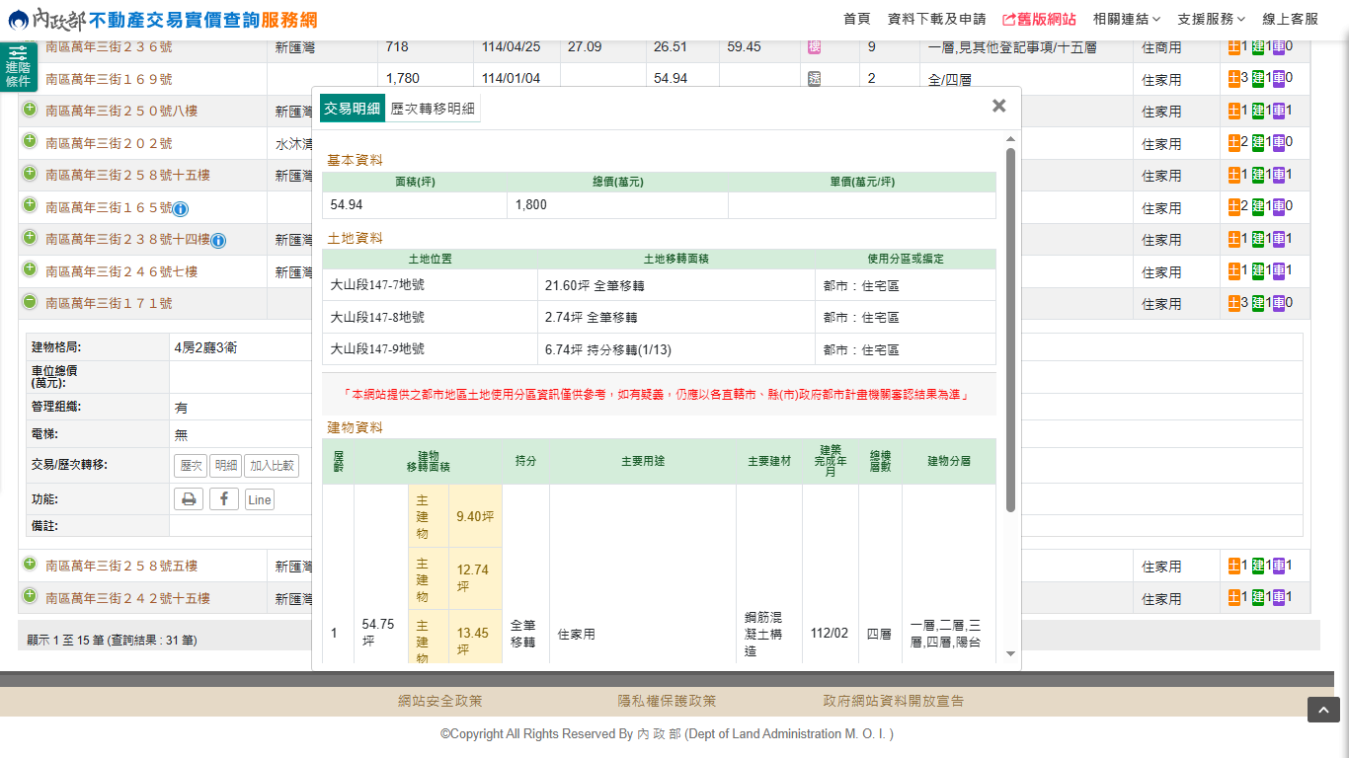The width and height of the screenshot is (1349, 758).
Task: Click info icon next to 南區萬年三街165號
Action: coord(181,209)
